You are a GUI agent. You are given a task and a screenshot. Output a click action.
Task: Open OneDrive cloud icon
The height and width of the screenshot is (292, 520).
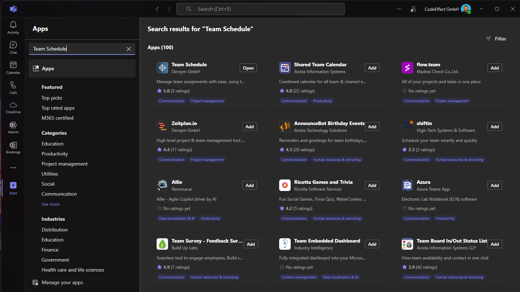13,107
